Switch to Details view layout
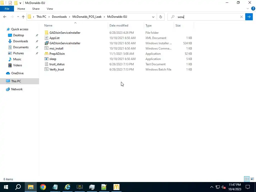The image size is (256, 192). pos(247,179)
